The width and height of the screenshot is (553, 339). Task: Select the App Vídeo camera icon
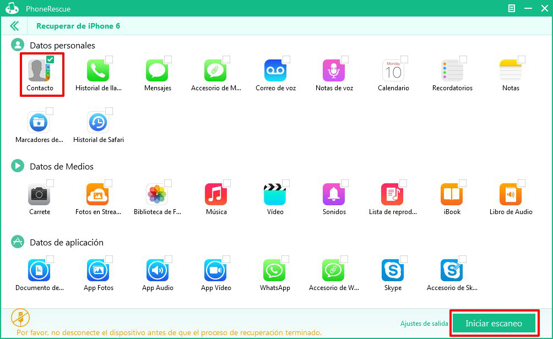click(x=215, y=270)
